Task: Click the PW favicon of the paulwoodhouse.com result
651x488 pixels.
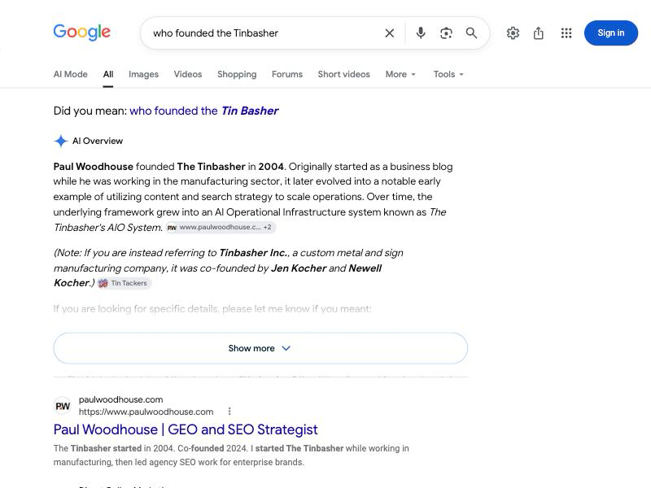Action: click(x=63, y=406)
